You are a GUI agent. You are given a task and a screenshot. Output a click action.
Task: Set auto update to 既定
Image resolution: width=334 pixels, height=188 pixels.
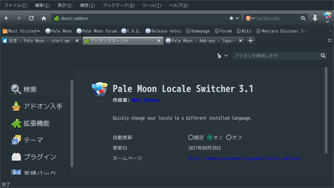pos(196,137)
